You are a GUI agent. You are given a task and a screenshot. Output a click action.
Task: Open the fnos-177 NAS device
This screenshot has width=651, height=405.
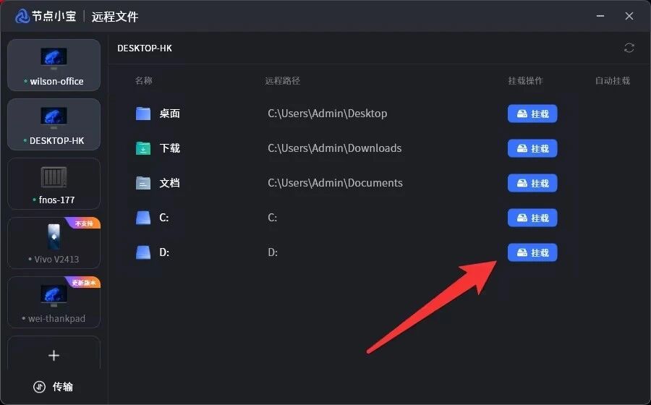click(54, 184)
